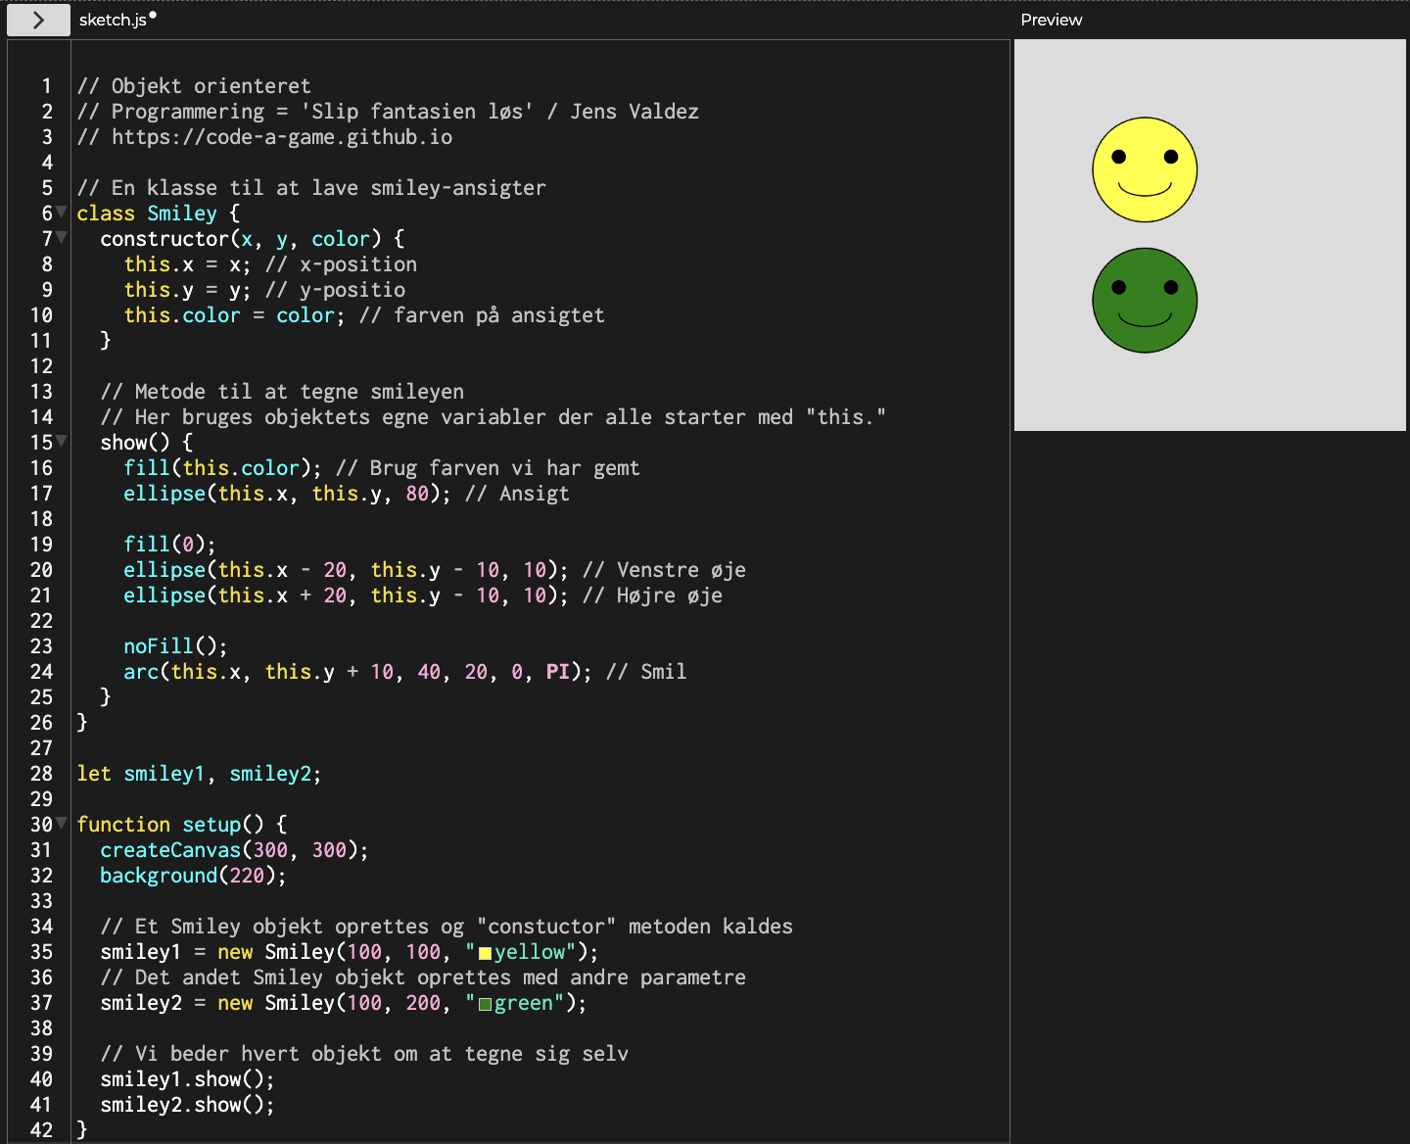Viewport: 1410px width, 1144px height.
Task: Collapse the show() method on line 15
Action: coord(62,441)
